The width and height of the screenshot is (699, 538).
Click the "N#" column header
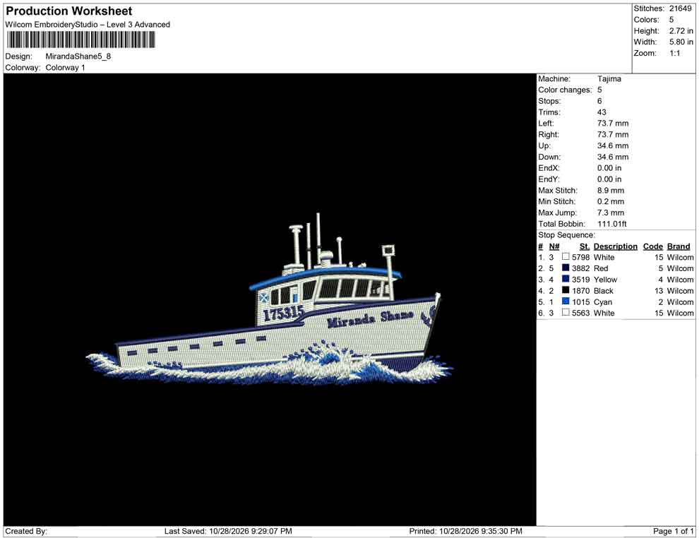pos(554,246)
